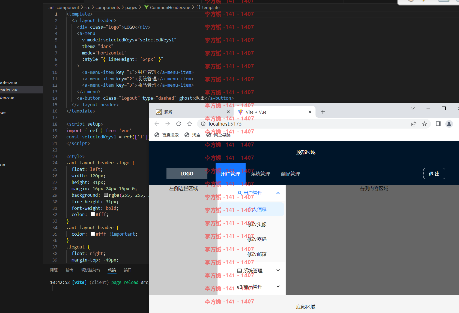Select the ooter.vue file in explorer
The image size is (459, 313).
[x=21, y=82]
